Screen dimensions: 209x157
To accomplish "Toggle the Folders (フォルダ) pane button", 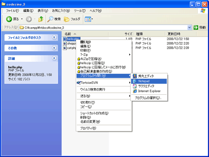I will click(72, 19).
